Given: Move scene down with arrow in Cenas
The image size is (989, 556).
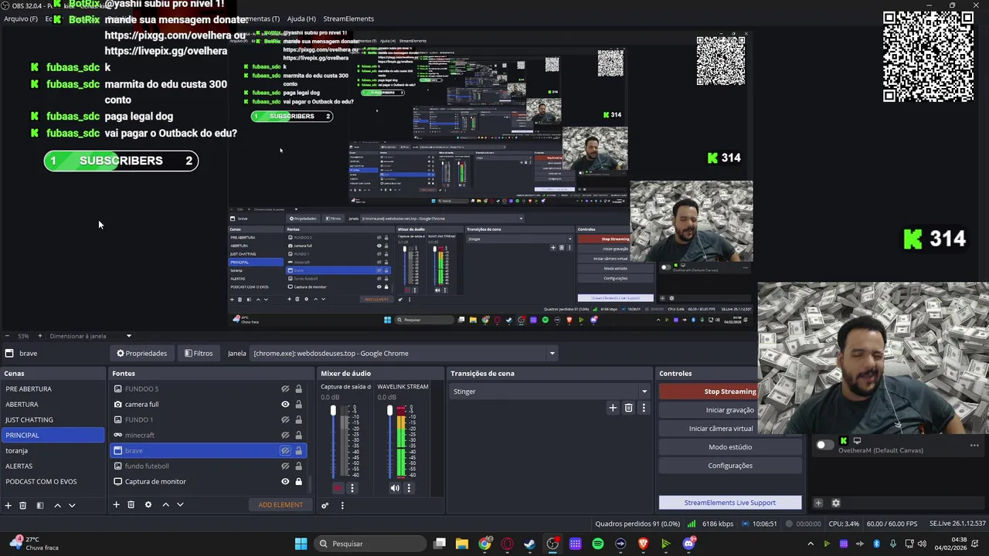Looking at the screenshot, I should click(72, 505).
